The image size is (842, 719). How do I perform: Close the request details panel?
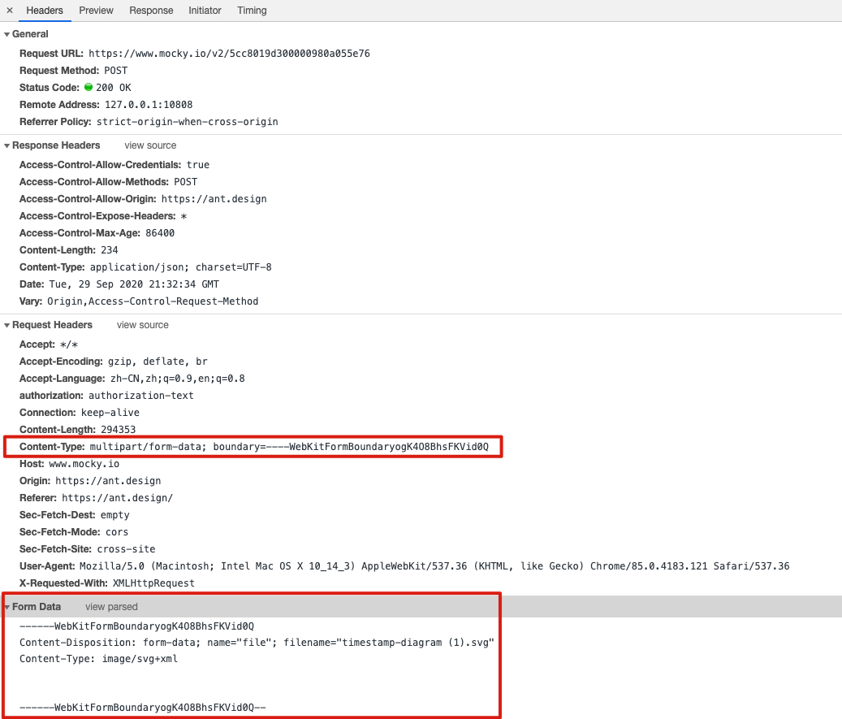click(10, 11)
